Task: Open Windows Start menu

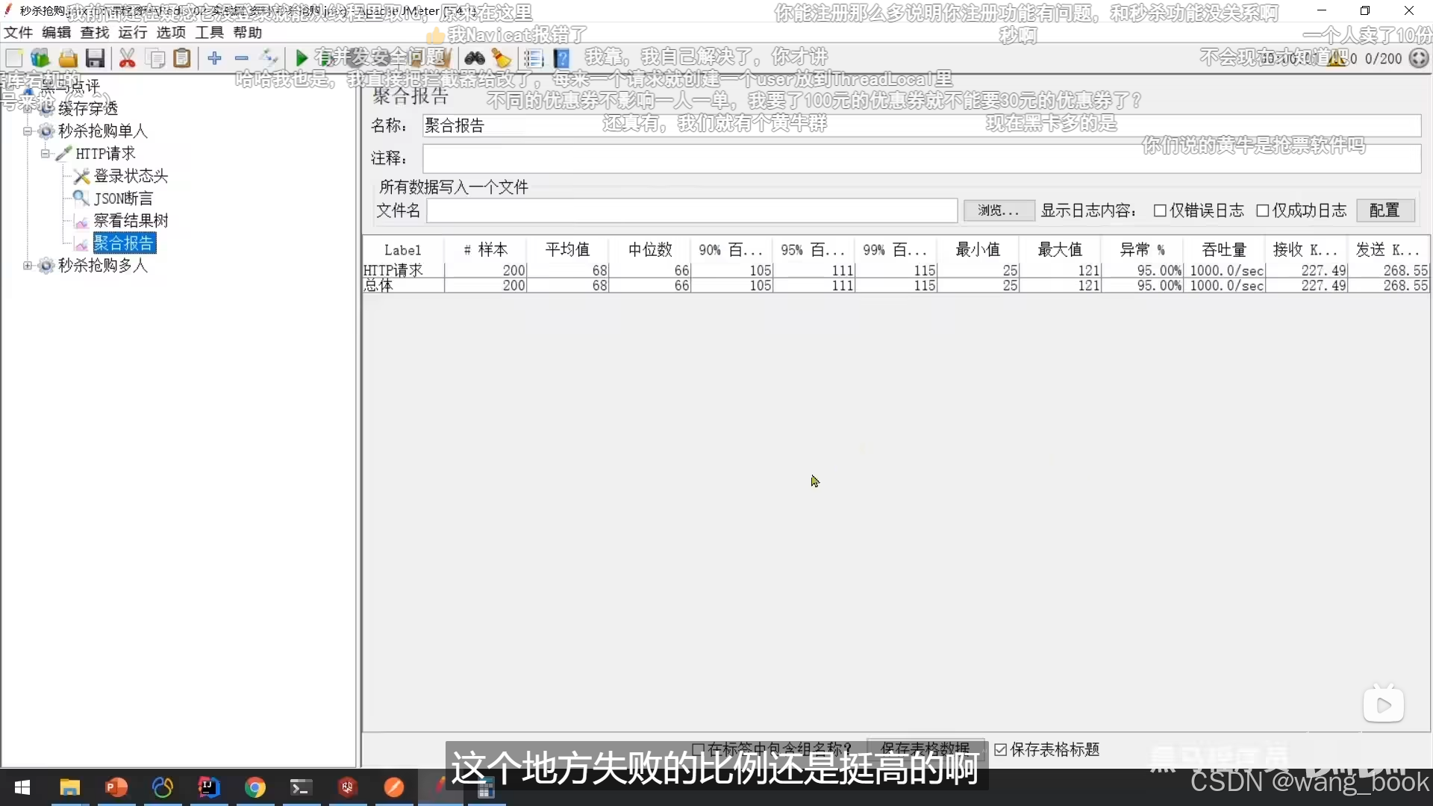Action: tap(22, 787)
